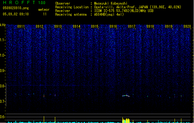Click the 0911 time marker
194x123 pixels.
tap(21, 26)
